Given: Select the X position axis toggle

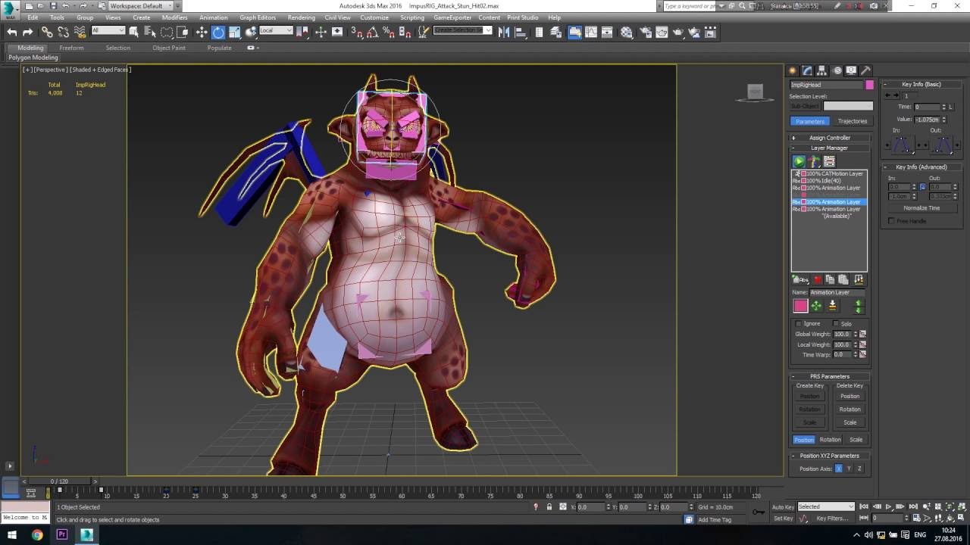Looking at the screenshot, I should point(839,469).
